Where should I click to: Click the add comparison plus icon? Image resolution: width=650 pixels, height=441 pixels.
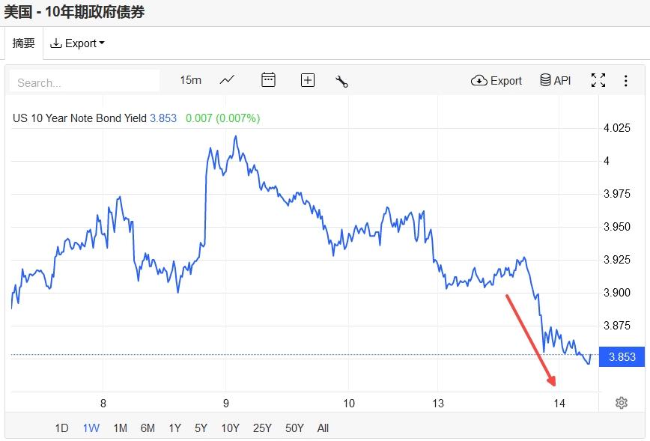coord(308,80)
